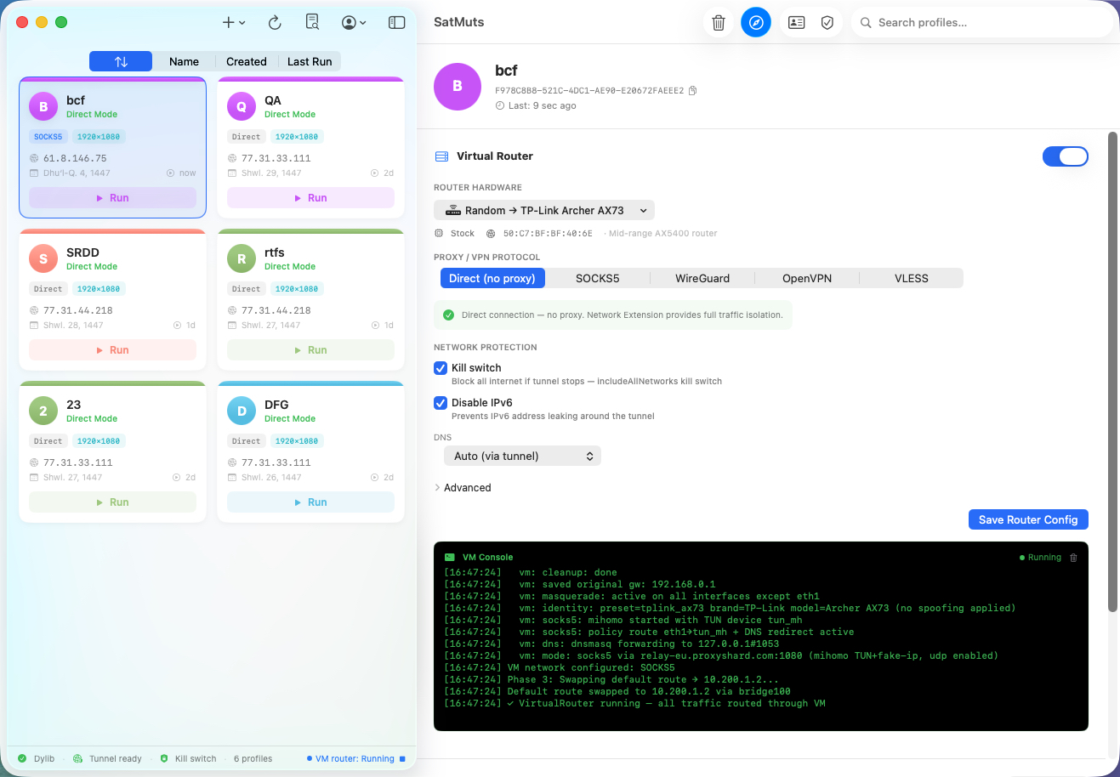
Task: Run the SRDD profile
Action: coord(112,349)
